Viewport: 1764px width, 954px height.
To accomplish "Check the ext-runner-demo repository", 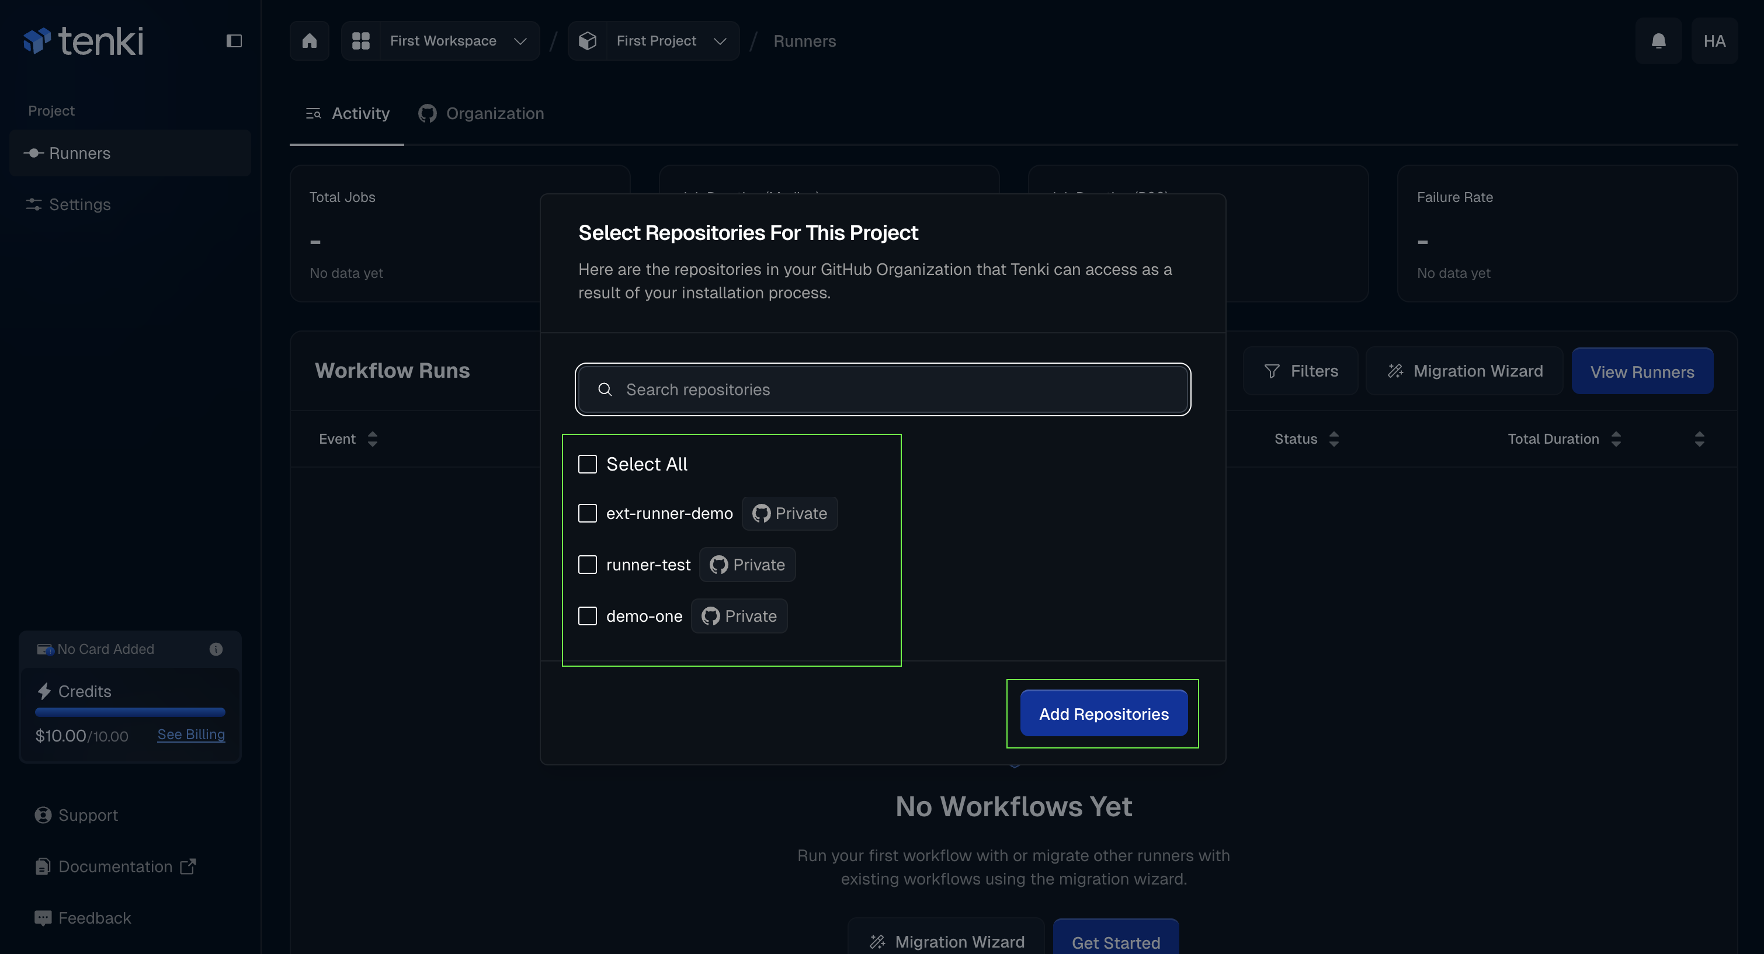I will (x=588, y=513).
